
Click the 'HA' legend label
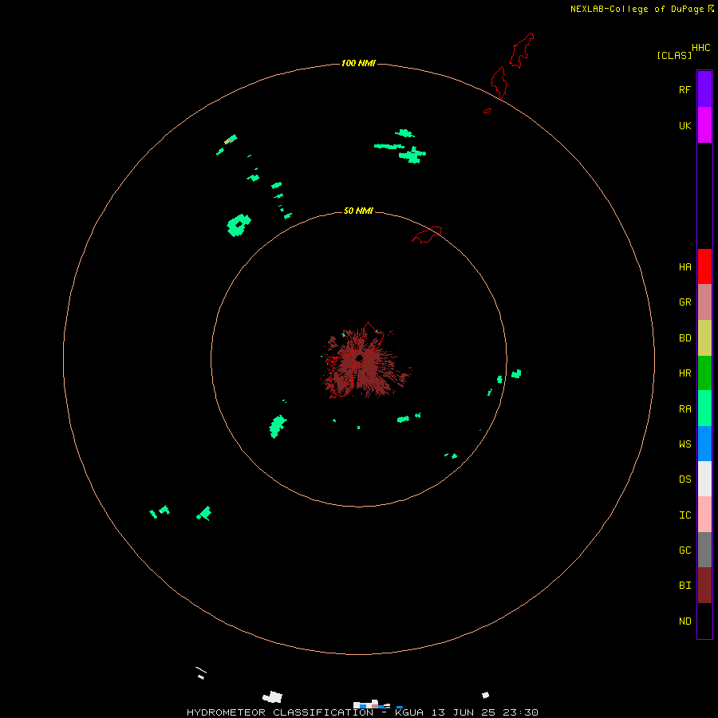(x=684, y=266)
